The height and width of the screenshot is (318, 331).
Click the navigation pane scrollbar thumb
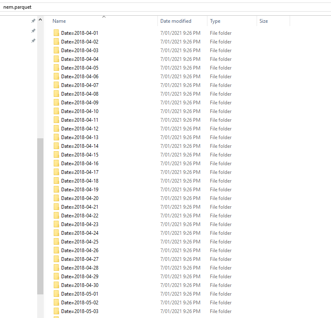(x=40, y=215)
